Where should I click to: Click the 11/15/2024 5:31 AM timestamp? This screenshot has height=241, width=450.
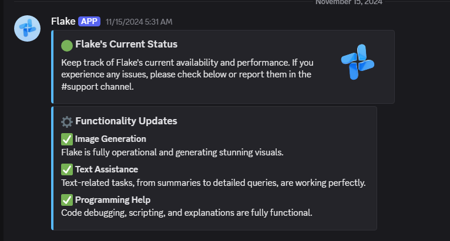coord(139,22)
